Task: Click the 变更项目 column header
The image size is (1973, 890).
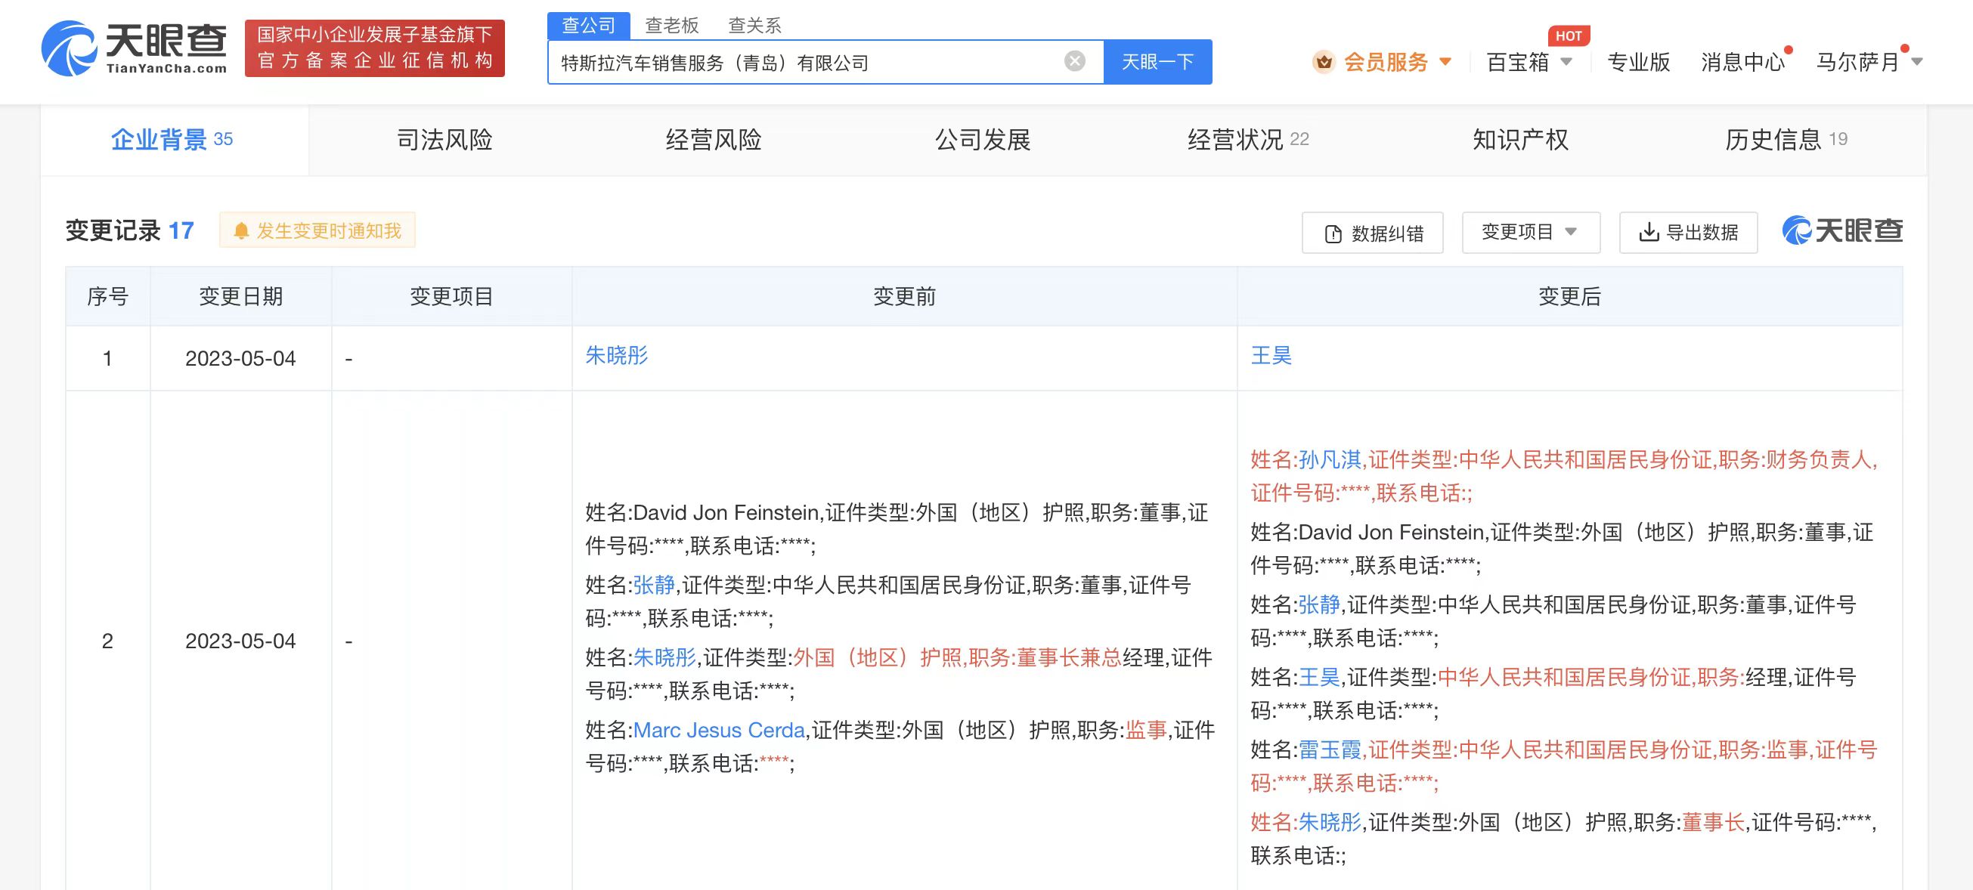Action: pos(451,296)
